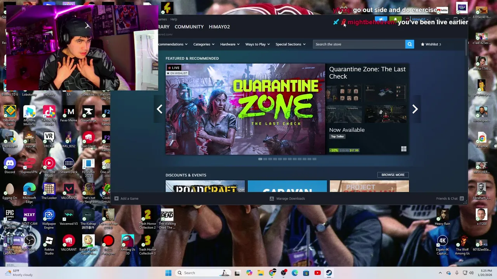This screenshot has width=497, height=279.
Task: Open the RoadCraft discount card
Action: 205,186
